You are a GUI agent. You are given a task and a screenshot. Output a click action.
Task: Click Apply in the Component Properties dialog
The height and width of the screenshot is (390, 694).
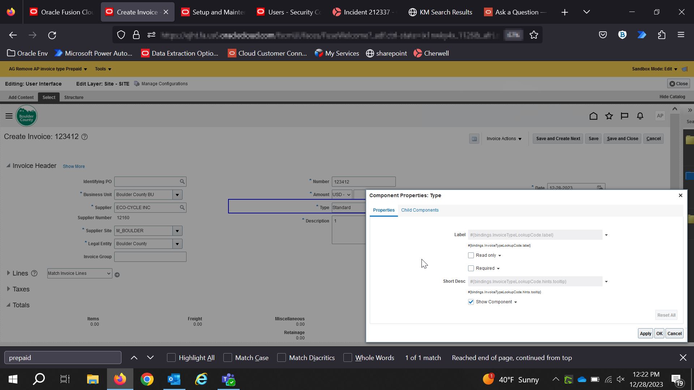coord(645,333)
